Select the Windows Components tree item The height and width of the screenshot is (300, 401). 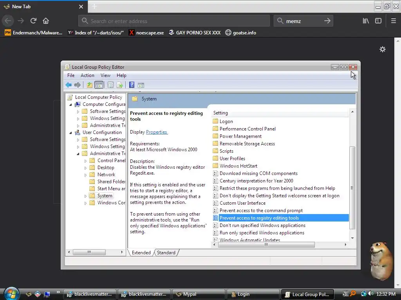pos(111,203)
